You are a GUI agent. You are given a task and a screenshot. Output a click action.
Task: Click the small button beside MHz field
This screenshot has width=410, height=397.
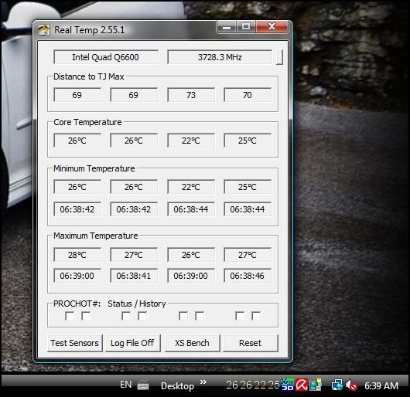tap(279, 57)
